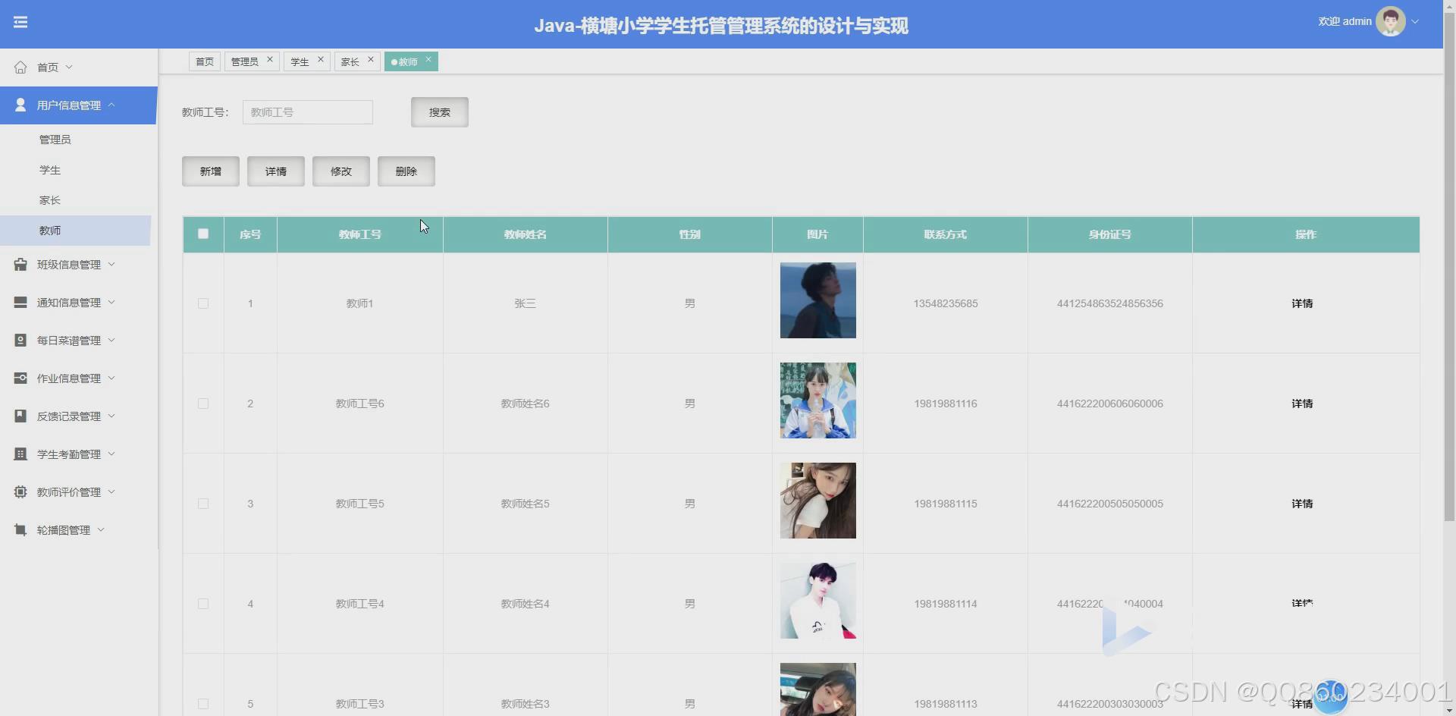
Task: Click the building icon beside 学生考勤管理
Action: pos(20,454)
